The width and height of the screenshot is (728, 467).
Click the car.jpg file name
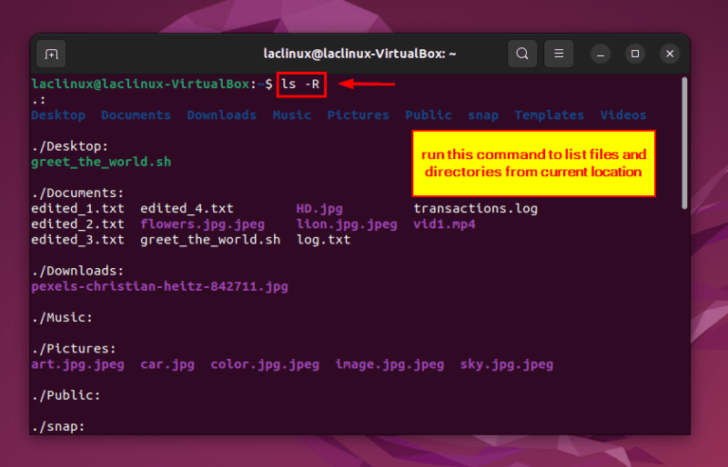[x=167, y=364]
